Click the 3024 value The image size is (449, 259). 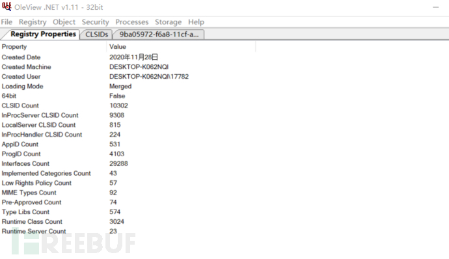[117, 222]
